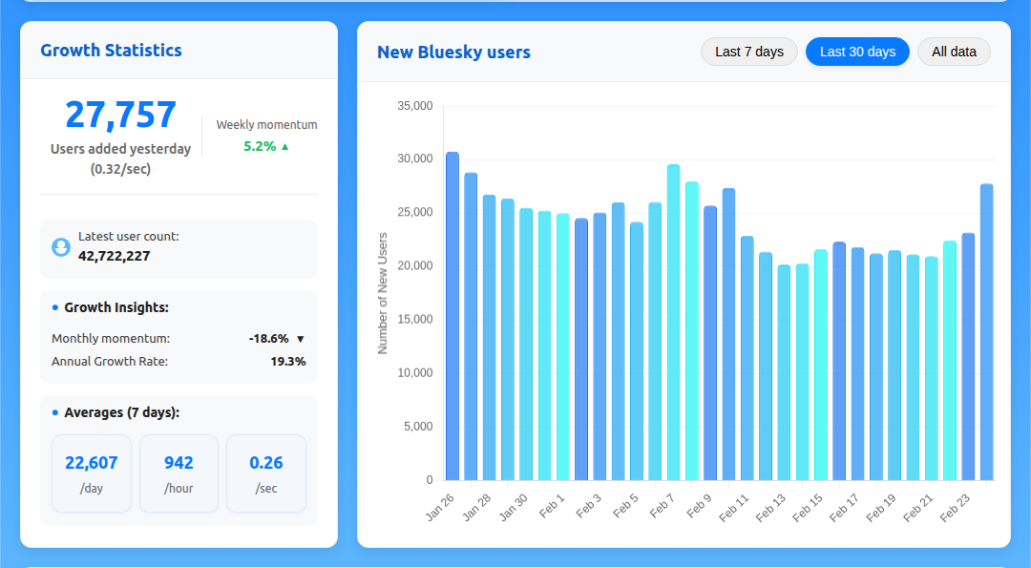Click the latest user count 42,722,227
The image size is (1031, 568).
[114, 256]
